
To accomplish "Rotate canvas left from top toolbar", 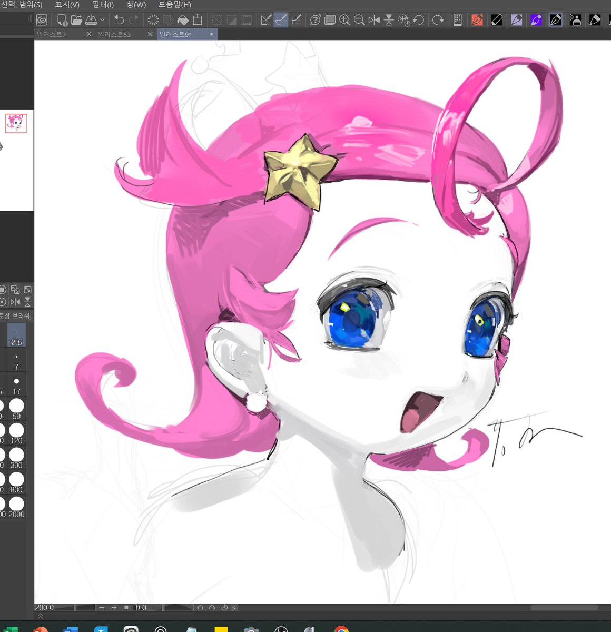I will 419,20.
